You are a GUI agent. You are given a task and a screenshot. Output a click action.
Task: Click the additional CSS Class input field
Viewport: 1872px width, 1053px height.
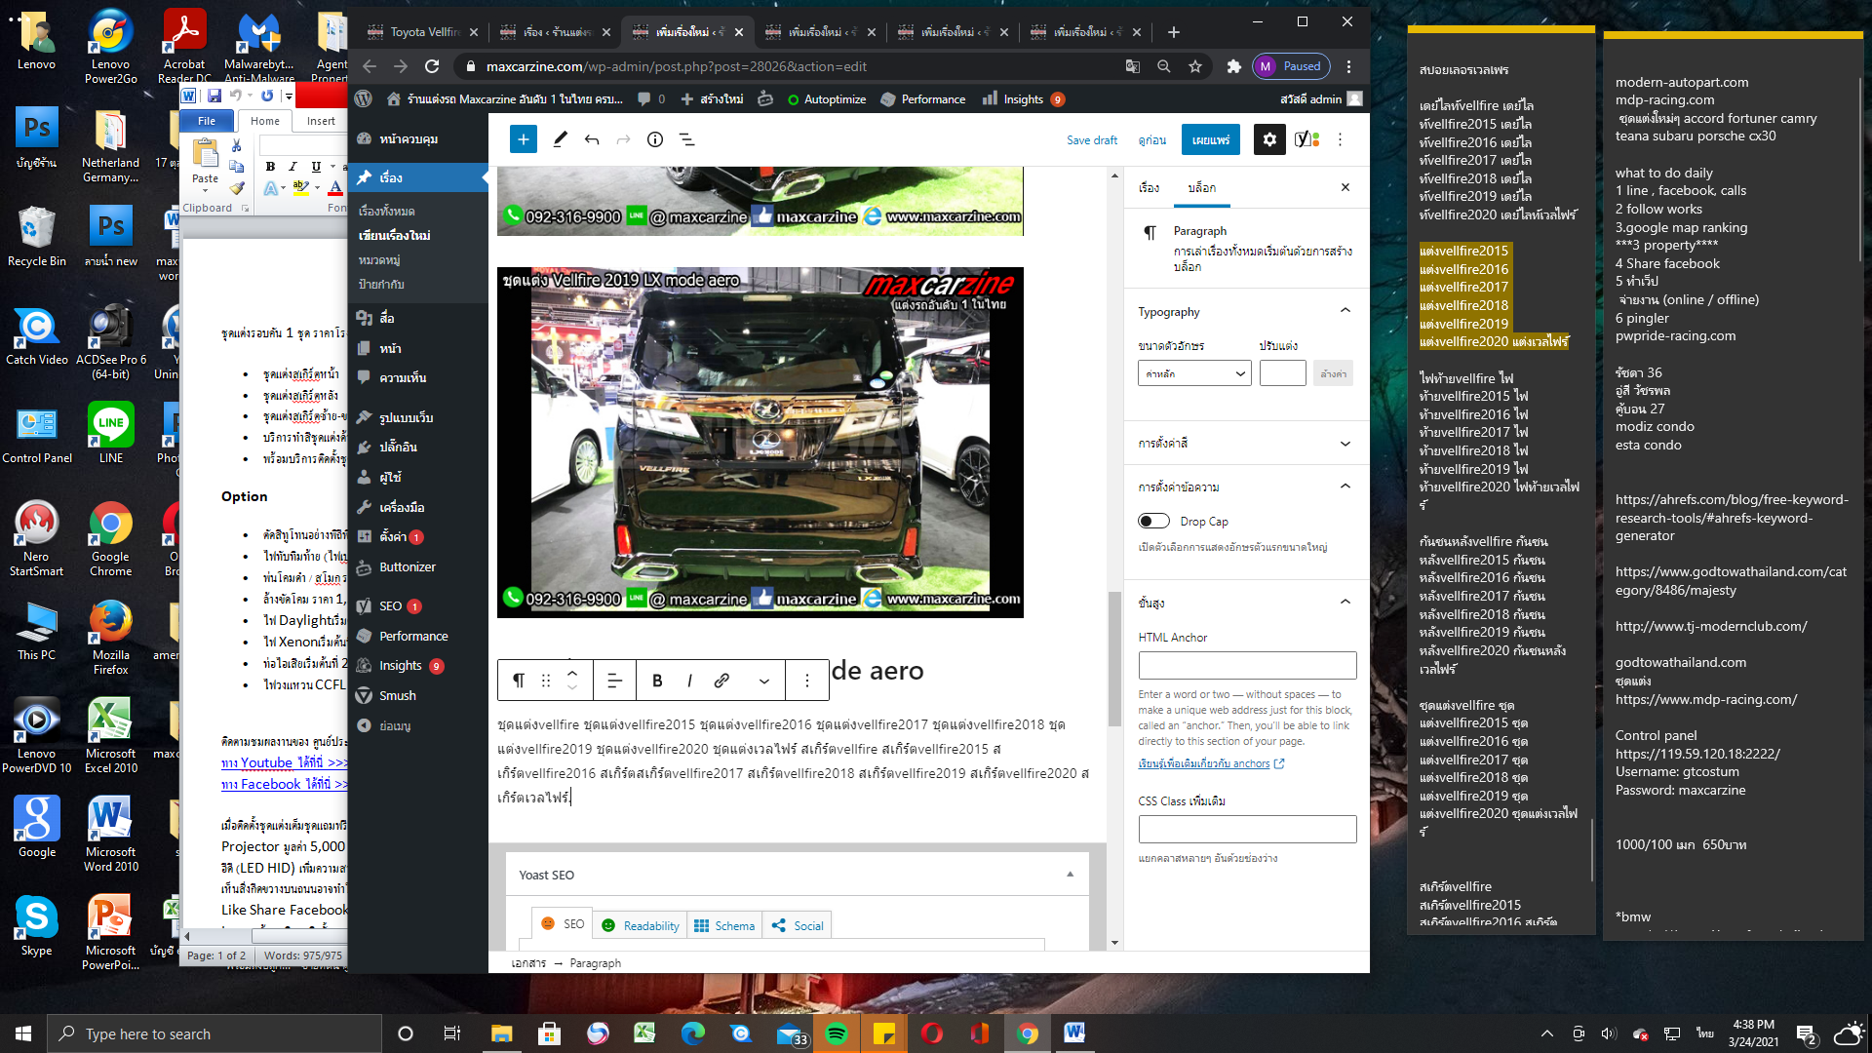coord(1247,829)
